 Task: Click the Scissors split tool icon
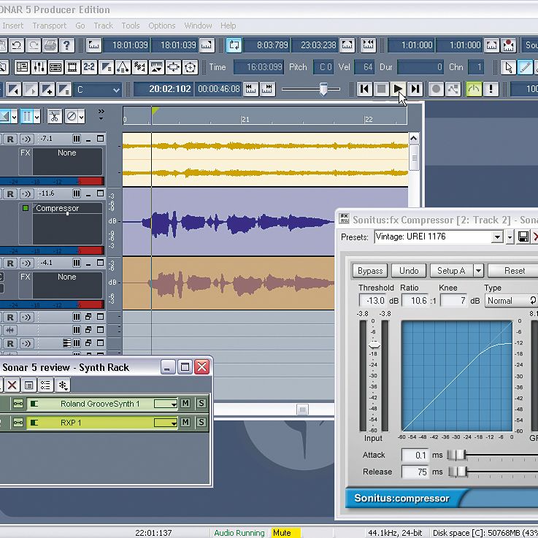(54, 116)
